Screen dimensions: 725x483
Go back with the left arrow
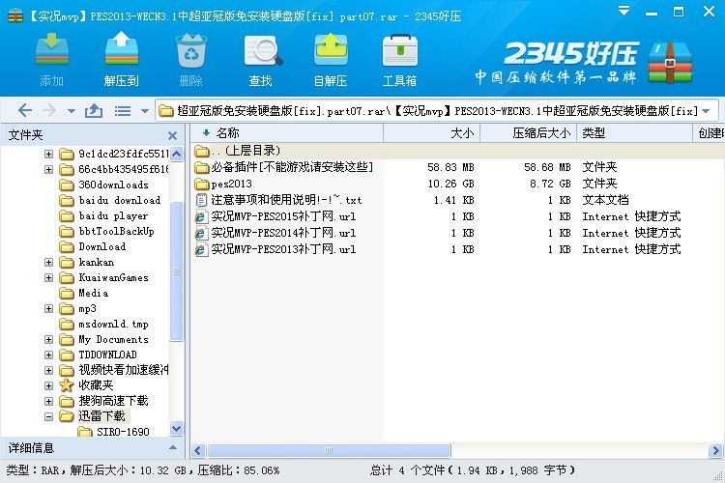tap(24, 110)
